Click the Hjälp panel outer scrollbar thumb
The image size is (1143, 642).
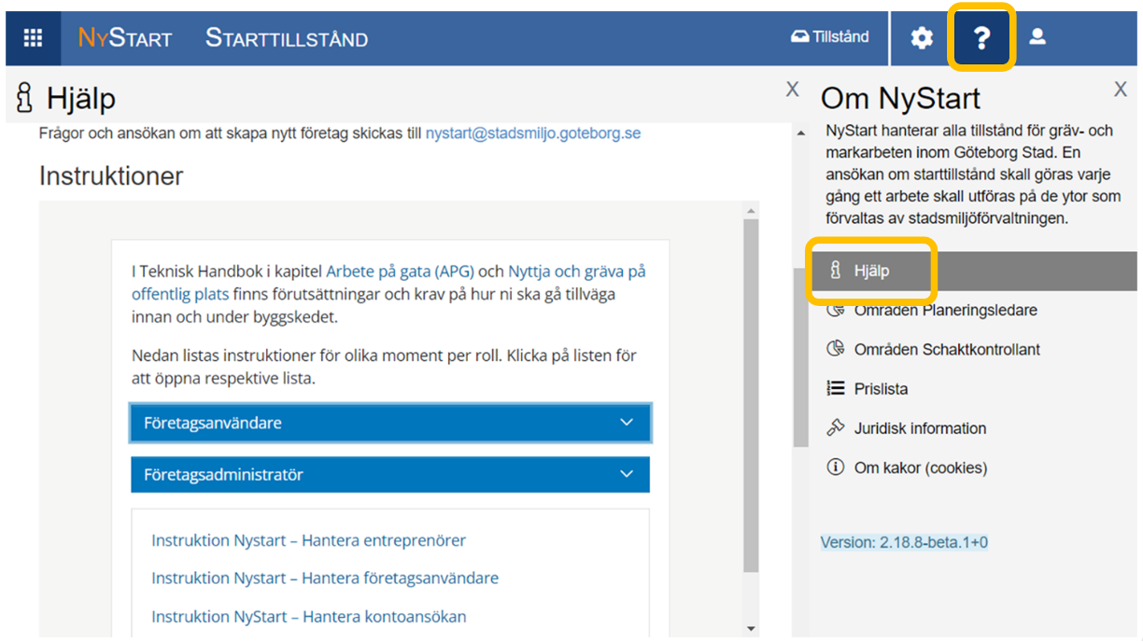pyautogui.click(x=801, y=357)
